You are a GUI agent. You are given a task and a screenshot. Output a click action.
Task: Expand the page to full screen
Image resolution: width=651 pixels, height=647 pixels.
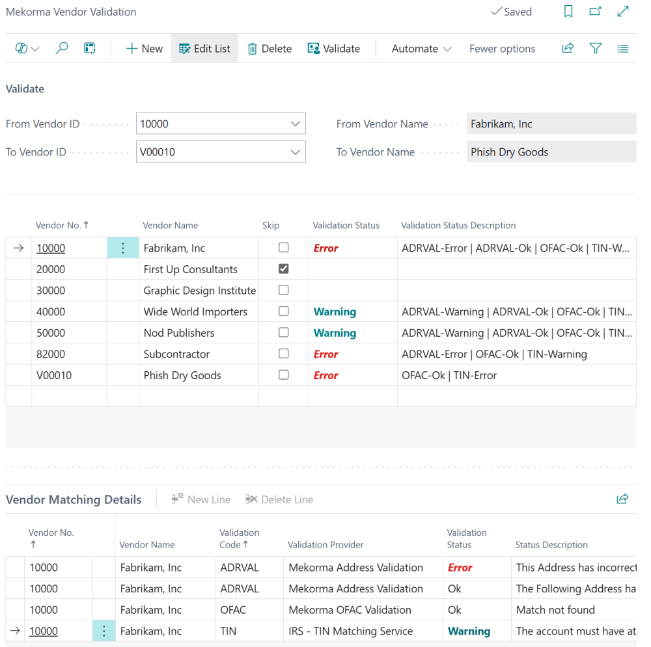[623, 12]
